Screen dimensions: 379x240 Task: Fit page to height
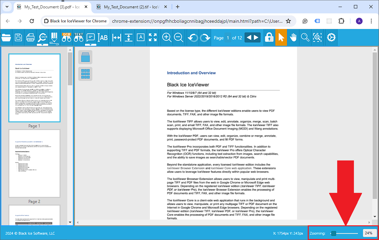pyautogui.click(x=128, y=37)
